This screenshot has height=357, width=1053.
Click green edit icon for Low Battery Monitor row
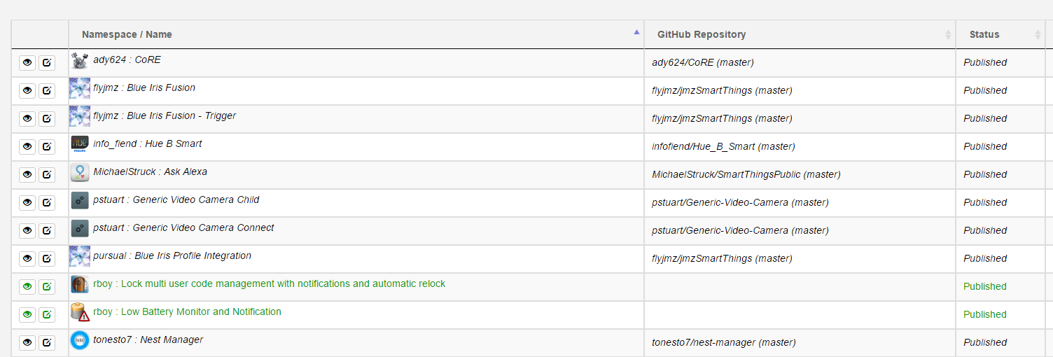click(x=47, y=314)
